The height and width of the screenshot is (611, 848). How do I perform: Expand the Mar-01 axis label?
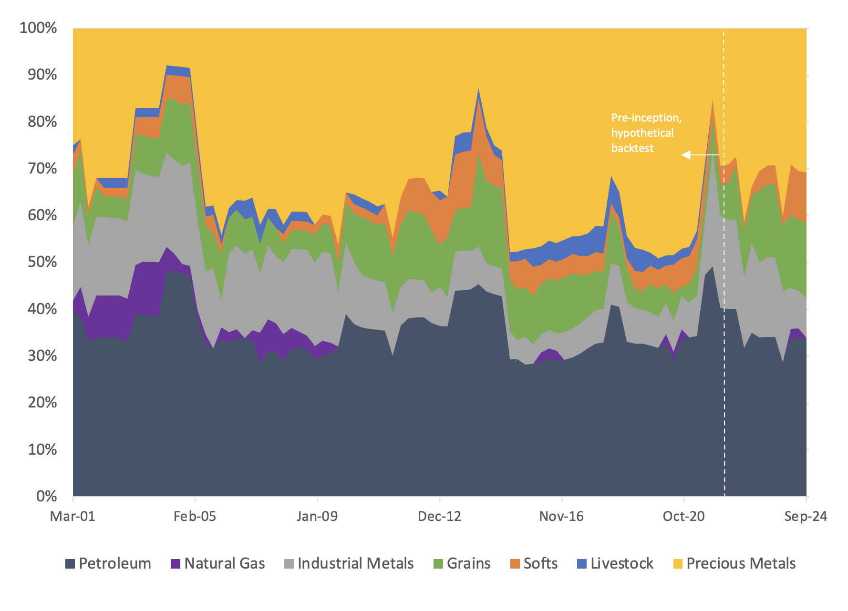click(72, 516)
